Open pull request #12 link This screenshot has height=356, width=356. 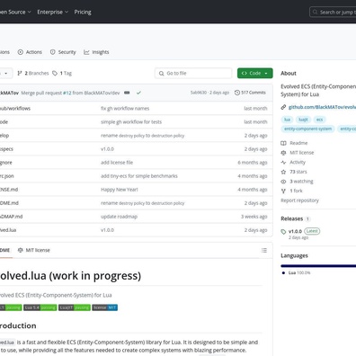click(x=67, y=93)
